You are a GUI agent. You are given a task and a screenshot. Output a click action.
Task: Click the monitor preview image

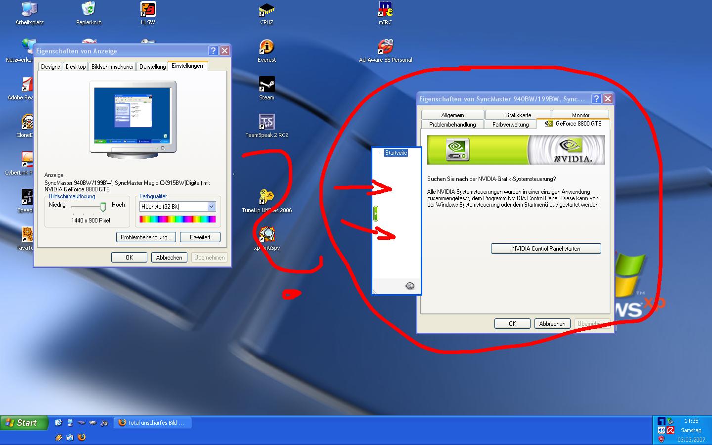pyautogui.click(x=133, y=119)
